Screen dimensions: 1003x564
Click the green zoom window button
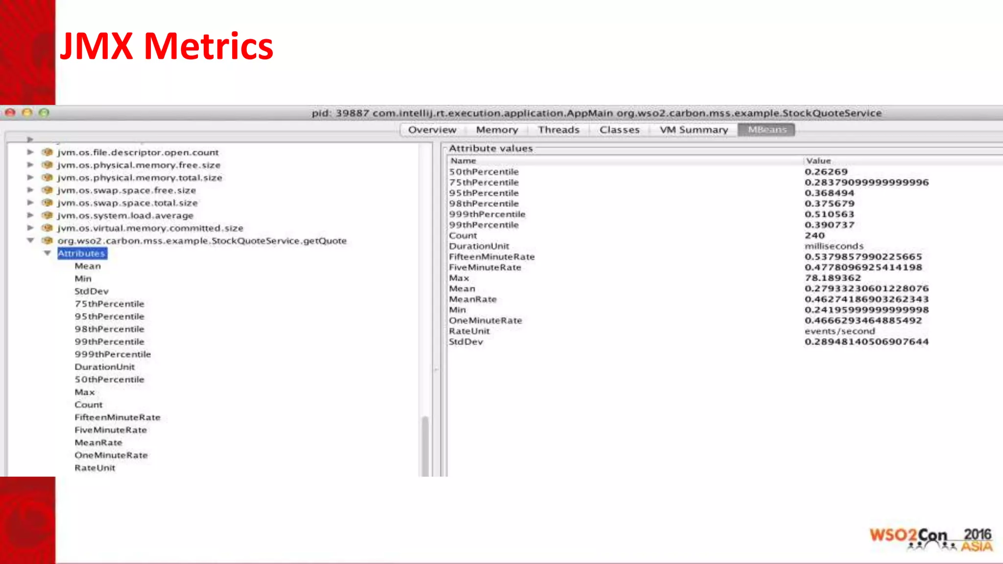(x=44, y=113)
